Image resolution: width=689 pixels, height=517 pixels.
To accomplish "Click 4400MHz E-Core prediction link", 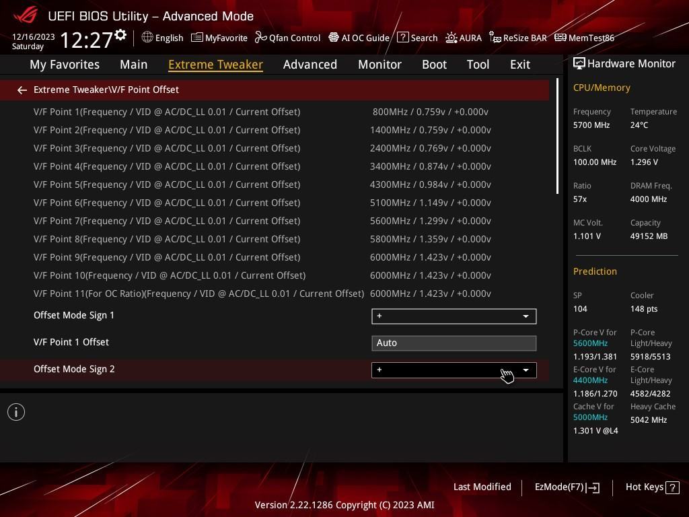I will tap(590, 380).
